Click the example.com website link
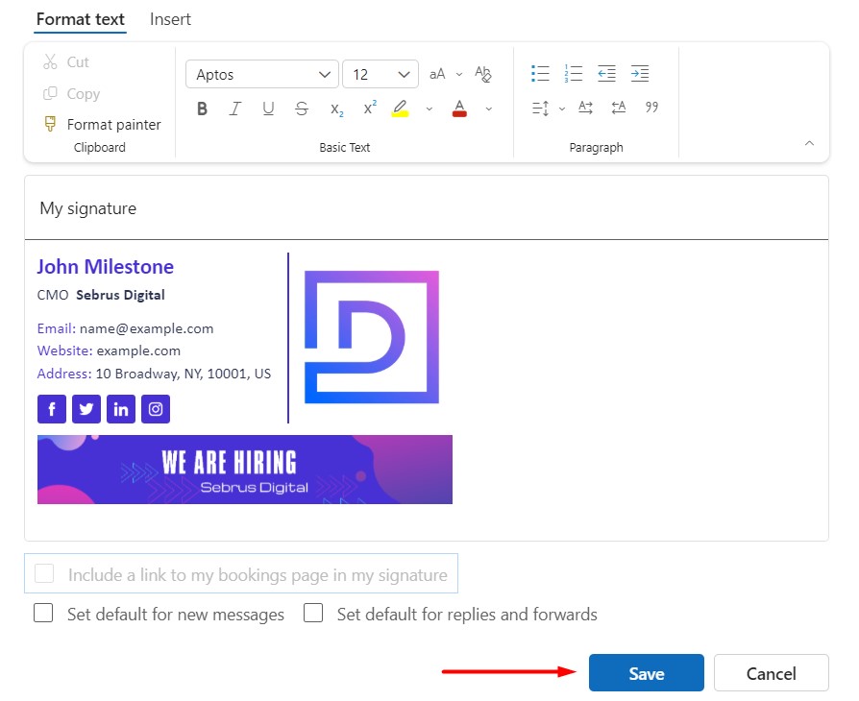Image resolution: width=859 pixels, height=701 pixels. coord(138,351)
